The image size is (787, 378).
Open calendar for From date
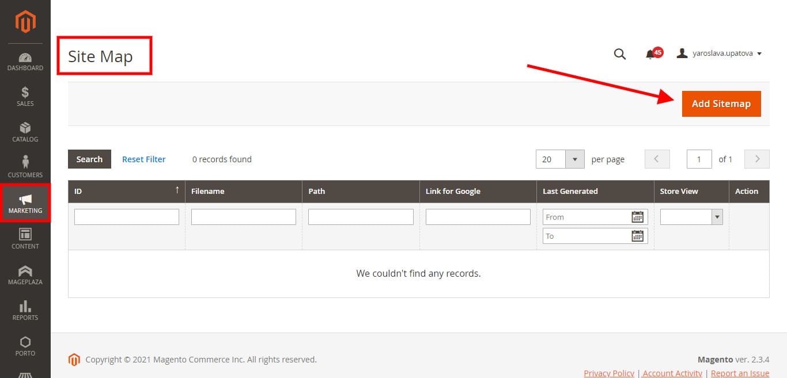click(x=638, y=217)
